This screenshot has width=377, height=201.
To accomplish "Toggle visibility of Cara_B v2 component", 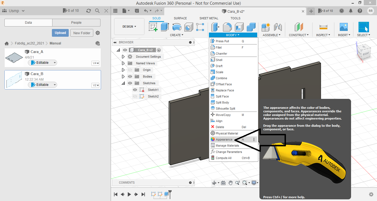I will point(125,50).
